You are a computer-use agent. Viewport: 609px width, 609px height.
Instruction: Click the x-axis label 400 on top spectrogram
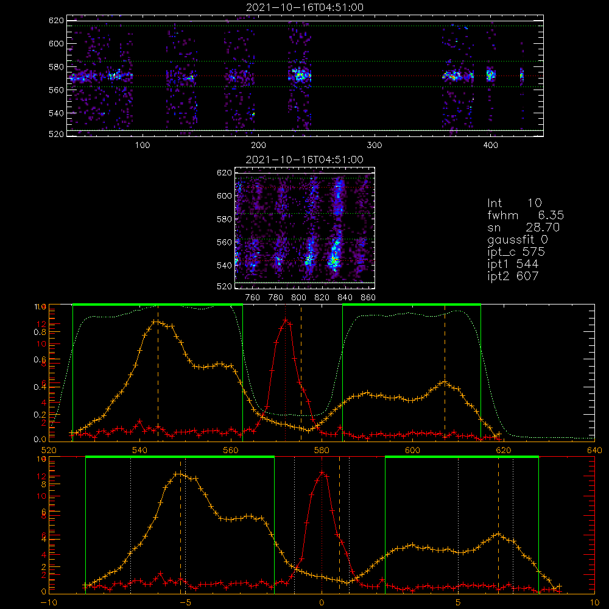point(490,146)
